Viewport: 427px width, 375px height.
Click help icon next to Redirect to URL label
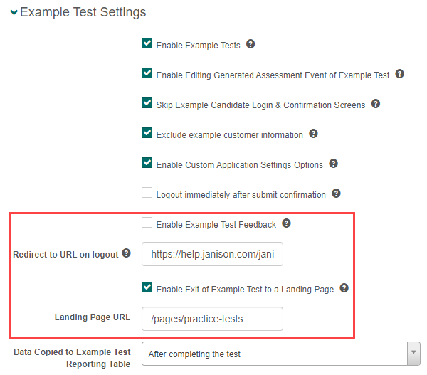coord(127,253)
